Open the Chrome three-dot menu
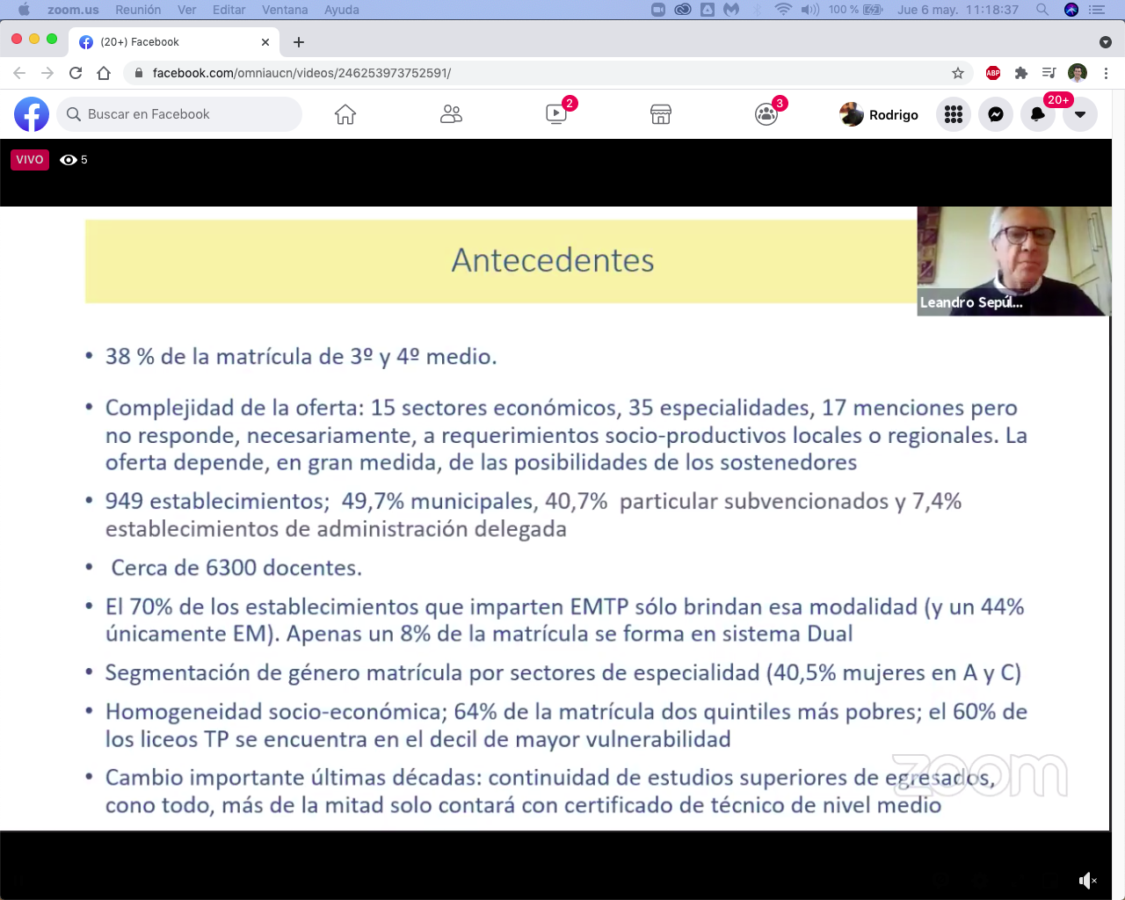Image resolution: width=1125 pixels, height=900 pixels. (x=1106, y=73)
